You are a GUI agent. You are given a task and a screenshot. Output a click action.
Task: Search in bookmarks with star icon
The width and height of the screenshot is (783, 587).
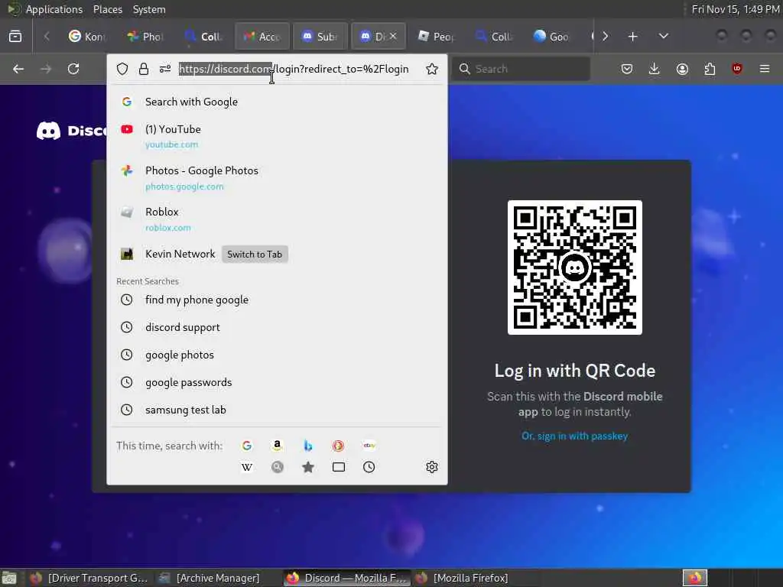pos(308,467)
